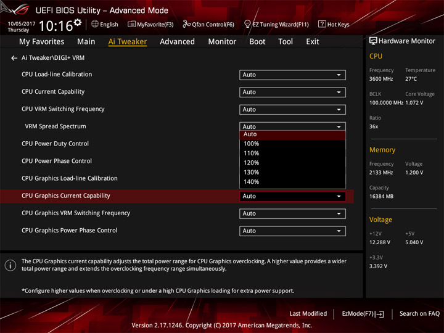
Task: Start EZ Tuning Wizard(F11)
Action: 276,24
